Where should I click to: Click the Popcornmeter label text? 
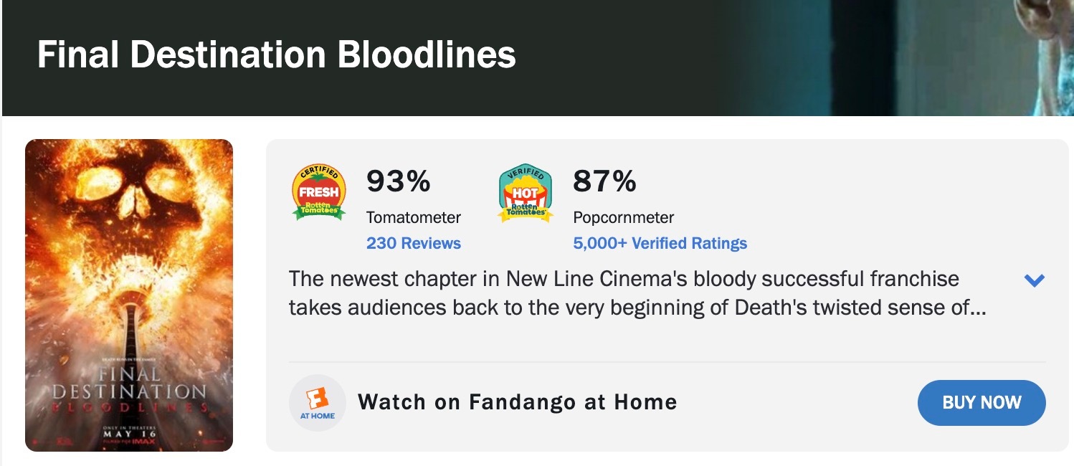click(624, 217)
